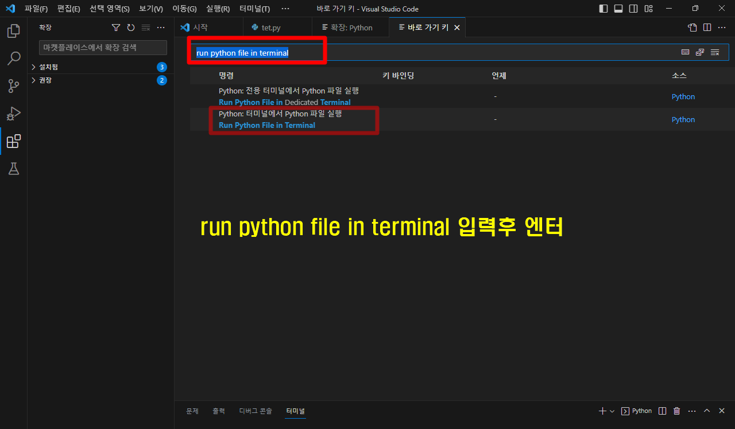Toggle the Maximize Panel Size chevron

[x=707, y=411]
